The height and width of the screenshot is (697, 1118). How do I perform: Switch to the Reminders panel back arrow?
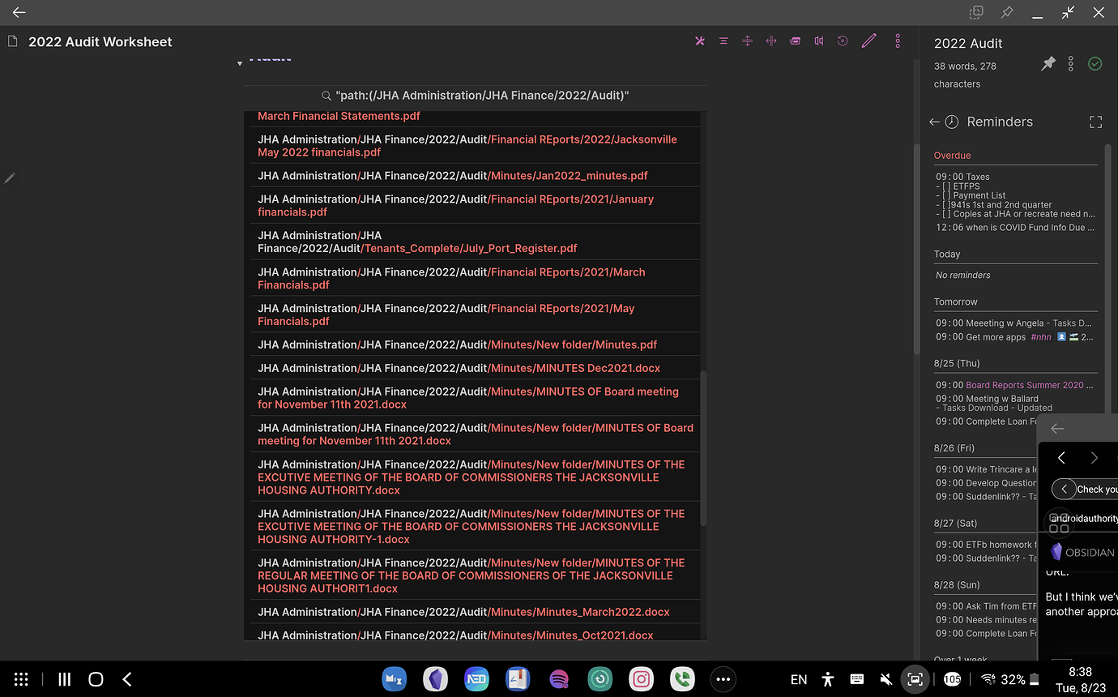click(933, 122)
